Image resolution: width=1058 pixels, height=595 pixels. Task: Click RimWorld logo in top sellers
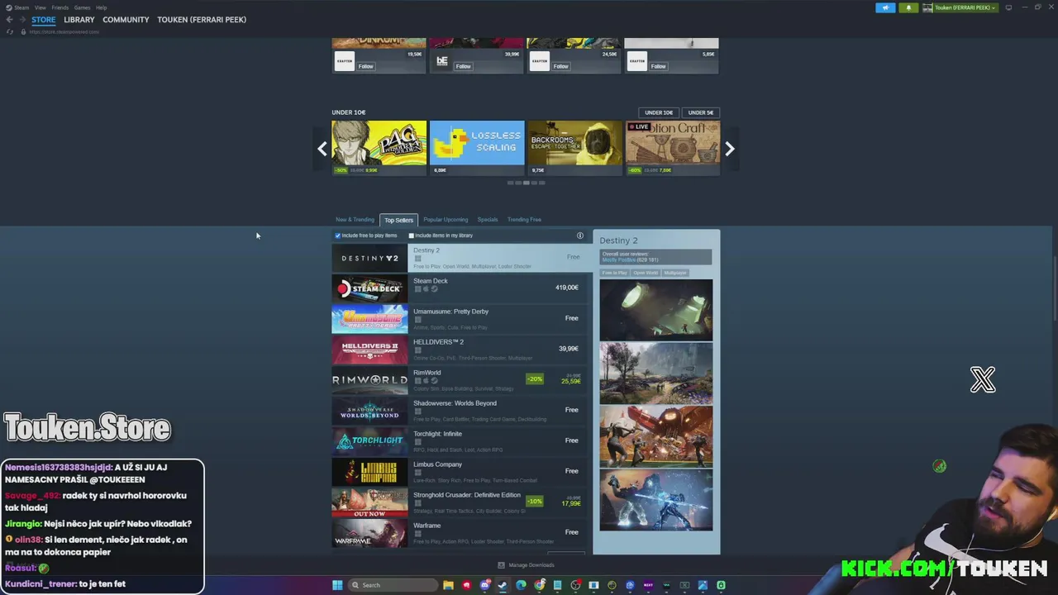(x=369, y=380)
